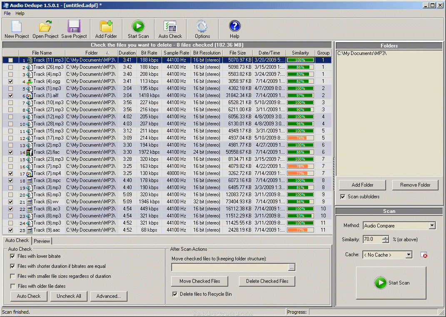Click the file icon of Track (10).mp3
This screenshot has height=317, width=446.
pos(30,103)
